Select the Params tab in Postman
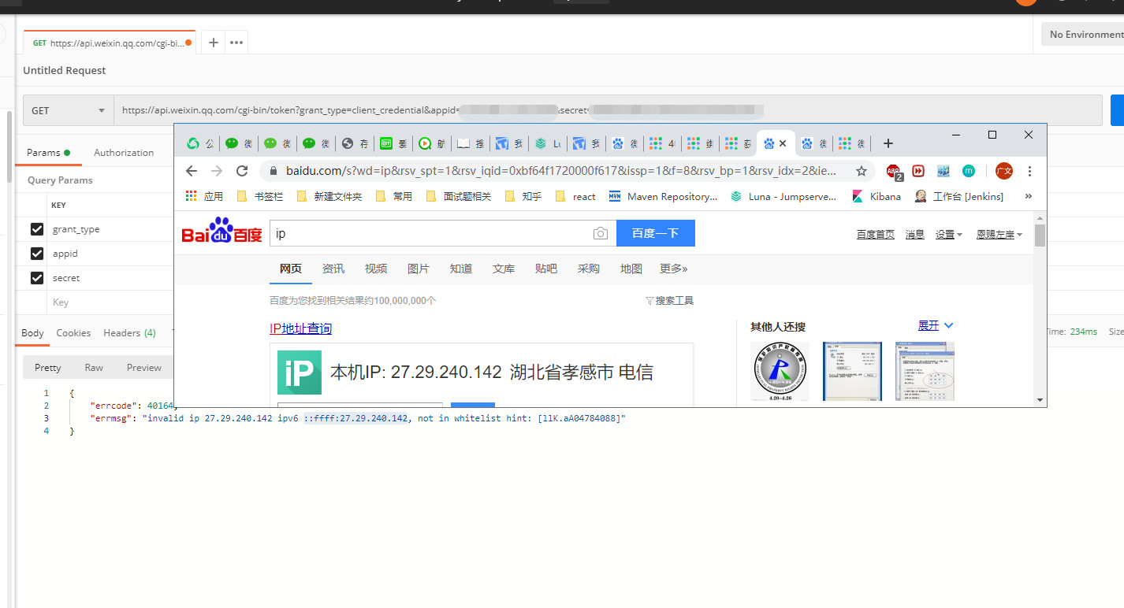Viewport: 1124px width, 608px height. tap(48, 152)
